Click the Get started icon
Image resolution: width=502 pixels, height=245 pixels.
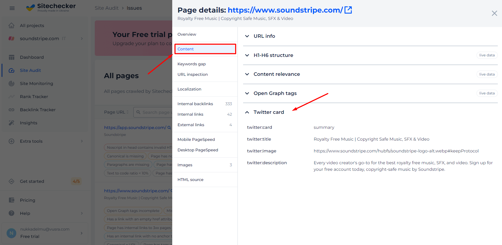click(x=12, y=181)
